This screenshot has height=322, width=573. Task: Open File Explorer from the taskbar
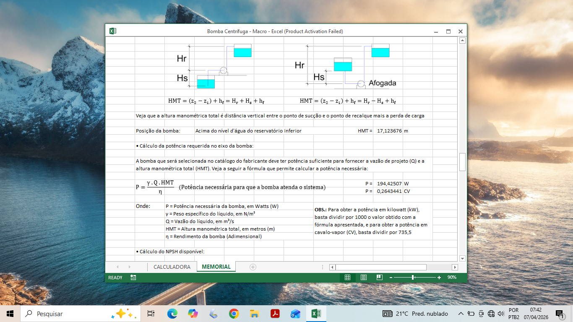254,314
